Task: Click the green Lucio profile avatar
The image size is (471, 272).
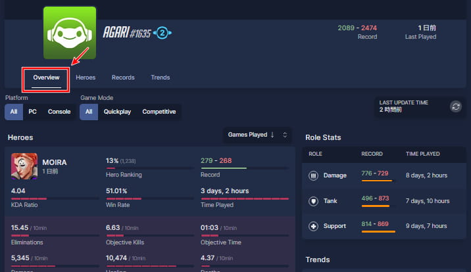Action: 70,33
